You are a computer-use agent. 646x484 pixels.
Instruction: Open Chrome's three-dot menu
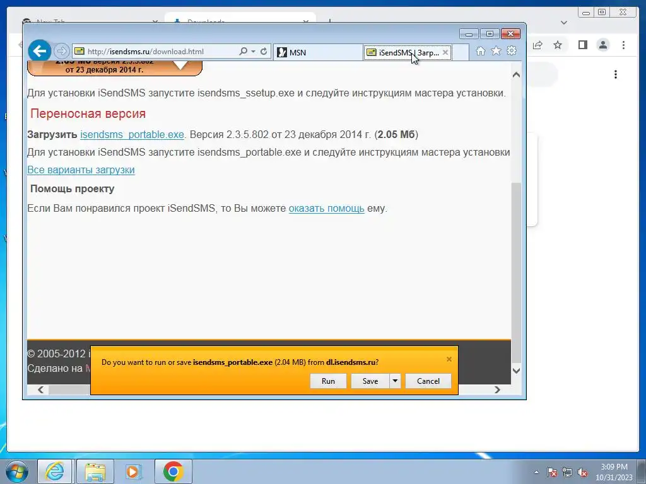pyautogui.click(x=623, y=45)
